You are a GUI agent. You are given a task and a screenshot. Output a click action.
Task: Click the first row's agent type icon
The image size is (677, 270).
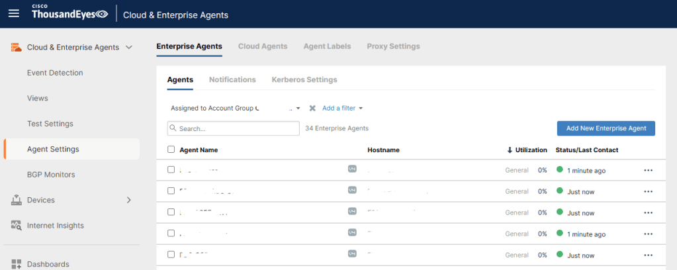pyautogui.click(x=352, y=169)
